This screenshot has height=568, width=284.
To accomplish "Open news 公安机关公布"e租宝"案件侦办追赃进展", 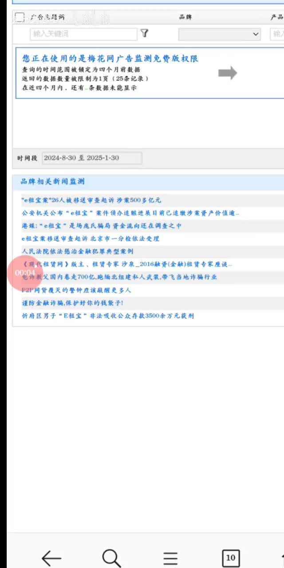I will [130, 213].
